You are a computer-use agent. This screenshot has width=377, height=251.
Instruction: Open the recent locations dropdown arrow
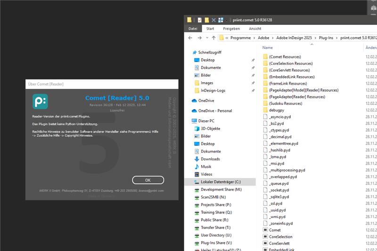(x=207, y=38)
